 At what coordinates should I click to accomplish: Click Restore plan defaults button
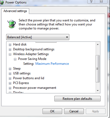click(x=77, y=99)
